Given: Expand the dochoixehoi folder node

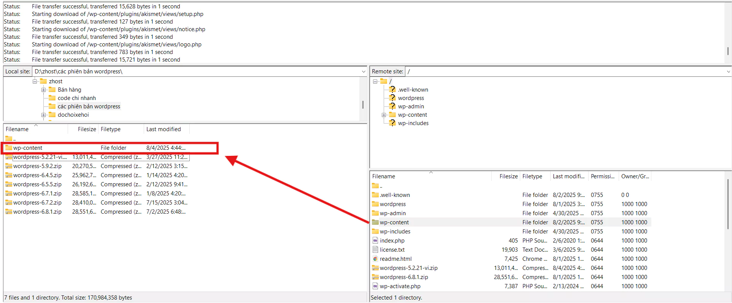Looking at the screenshot, I should [43, 115].
